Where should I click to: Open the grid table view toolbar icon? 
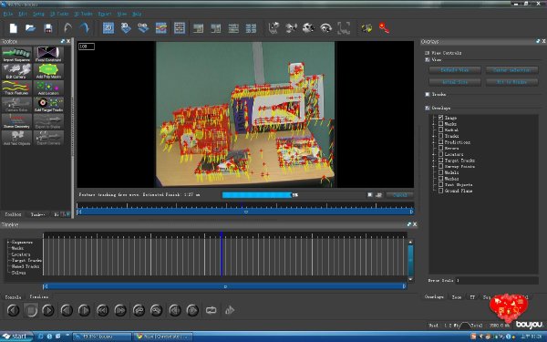pos(180,28)
